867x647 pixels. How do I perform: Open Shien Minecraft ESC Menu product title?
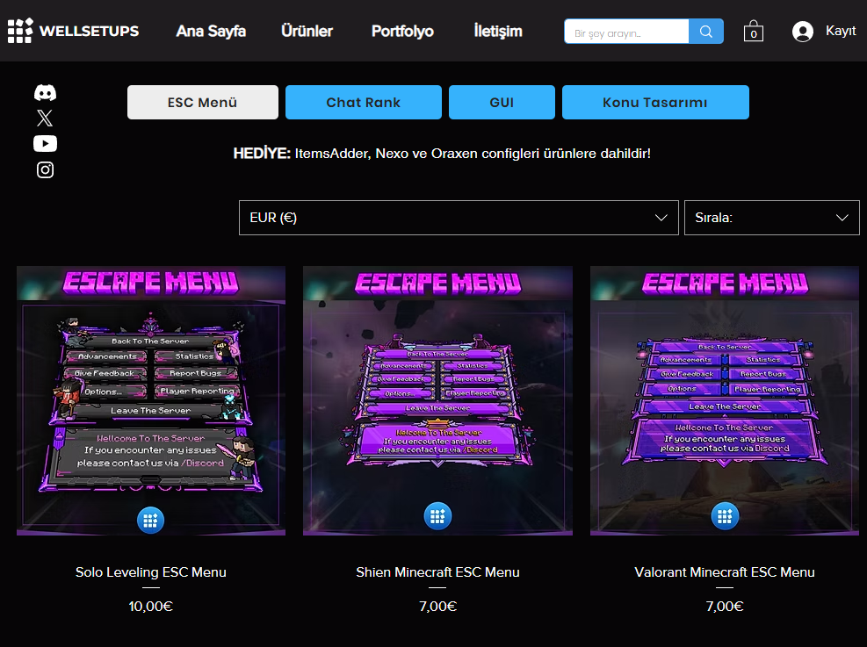coord(437,572)
